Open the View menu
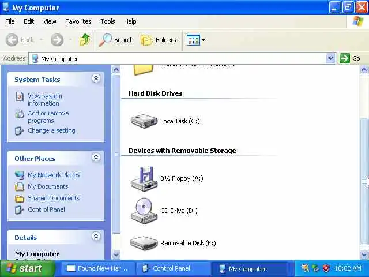The image size is (369, 277). 50,21
